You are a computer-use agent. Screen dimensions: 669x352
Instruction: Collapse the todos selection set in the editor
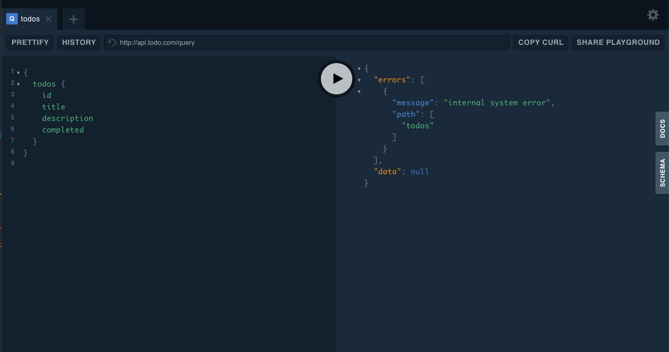[18, 84]
